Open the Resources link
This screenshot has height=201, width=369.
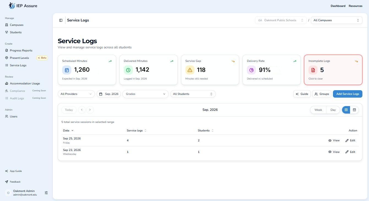click(x=356, y=6)
